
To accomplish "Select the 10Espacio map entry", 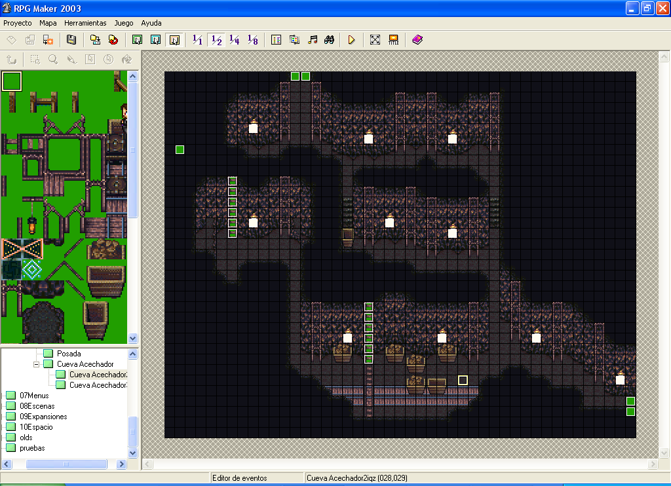I will coord(37,427).
